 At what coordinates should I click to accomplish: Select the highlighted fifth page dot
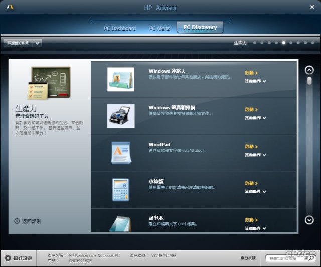(283, 43)
